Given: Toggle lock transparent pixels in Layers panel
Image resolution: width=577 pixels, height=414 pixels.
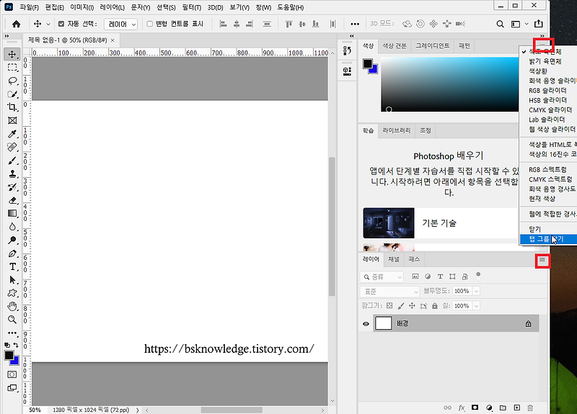Looking at the screenshot, I should [389, 305].
